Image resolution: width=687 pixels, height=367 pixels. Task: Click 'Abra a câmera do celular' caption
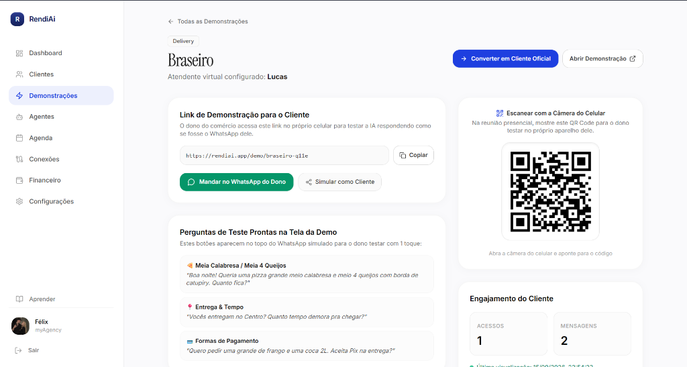[550, 254]
